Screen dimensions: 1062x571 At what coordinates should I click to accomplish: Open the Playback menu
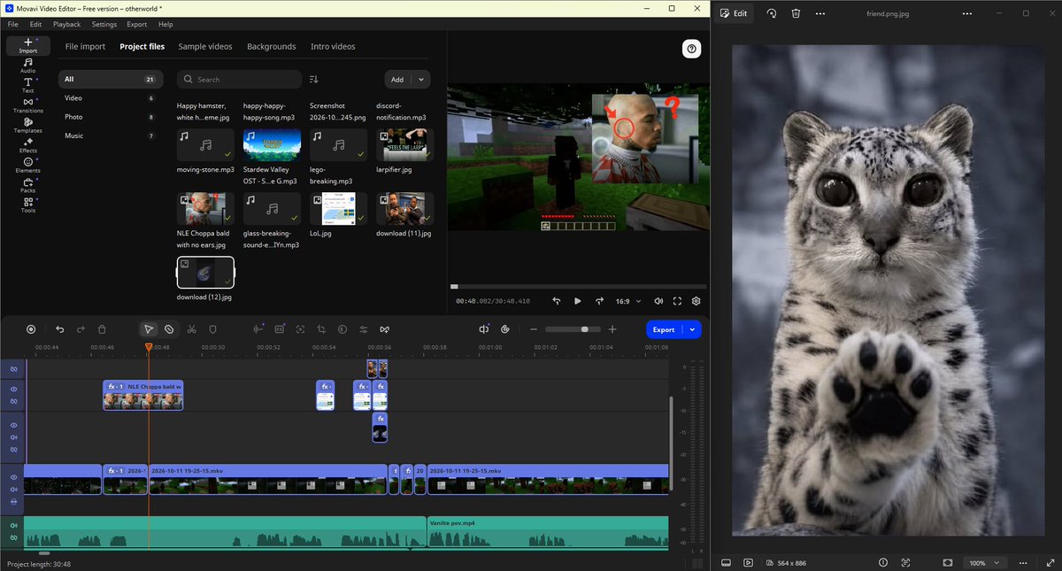66,24
